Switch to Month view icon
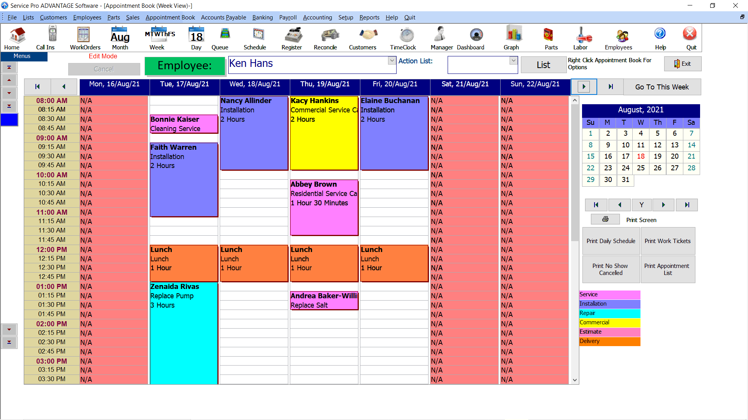 (x=120, y=38)
